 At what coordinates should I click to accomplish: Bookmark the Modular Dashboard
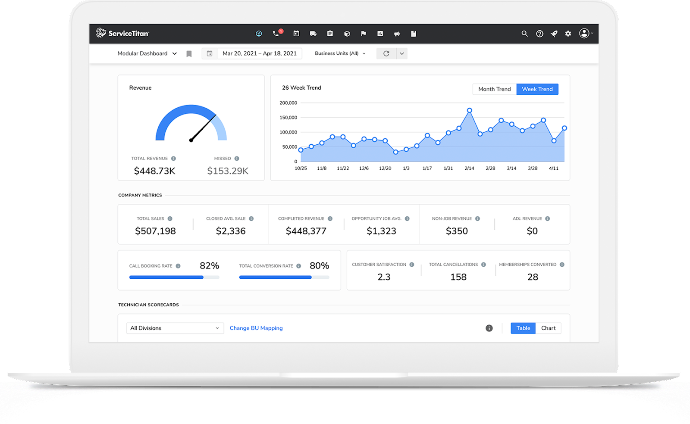pyautogui.click(x=189, y=53)
